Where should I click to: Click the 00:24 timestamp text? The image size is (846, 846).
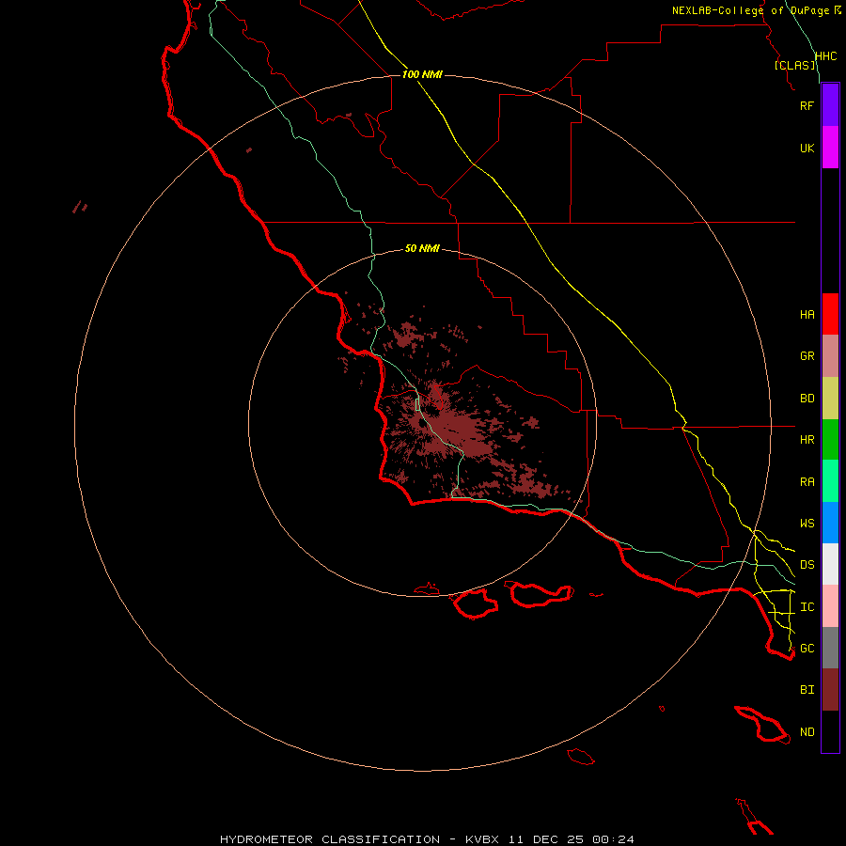click(x=613, y=839)
